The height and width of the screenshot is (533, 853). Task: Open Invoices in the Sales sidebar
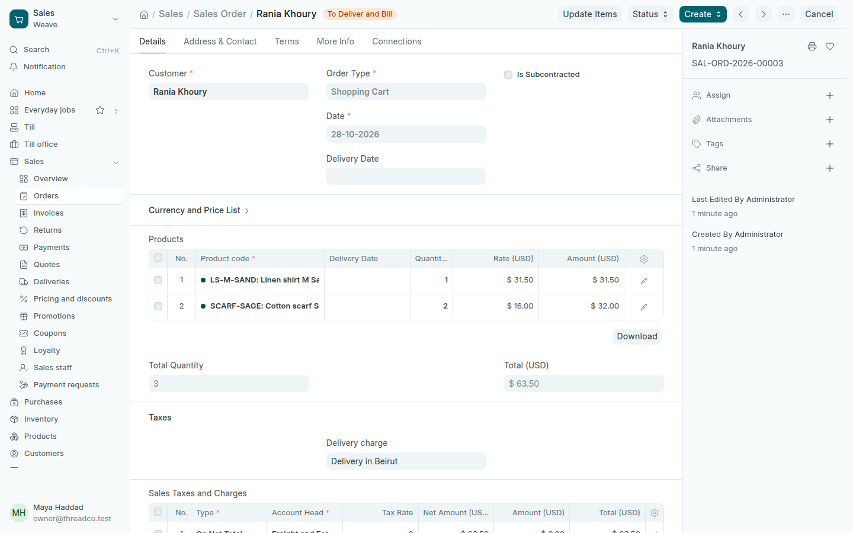point(69,213)
